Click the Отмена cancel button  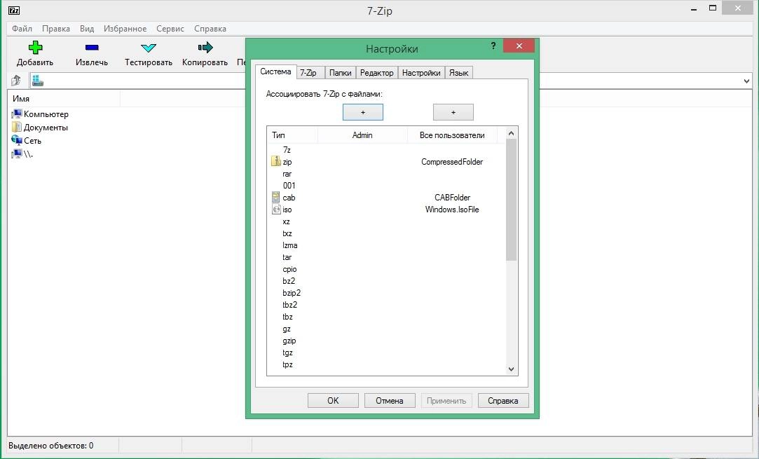pos(390,400)
